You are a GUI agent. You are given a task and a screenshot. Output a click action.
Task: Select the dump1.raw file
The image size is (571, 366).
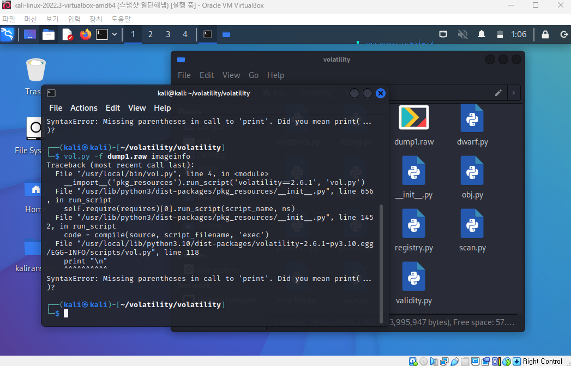pos(414,125)
